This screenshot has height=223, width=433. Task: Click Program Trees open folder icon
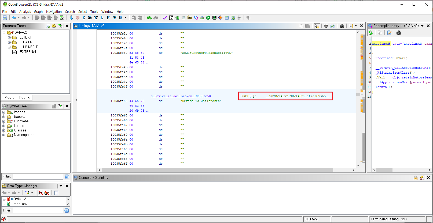54,26
